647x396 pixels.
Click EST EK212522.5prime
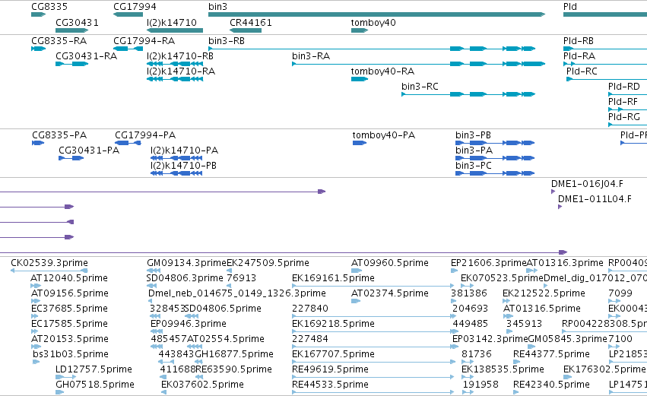544,293
